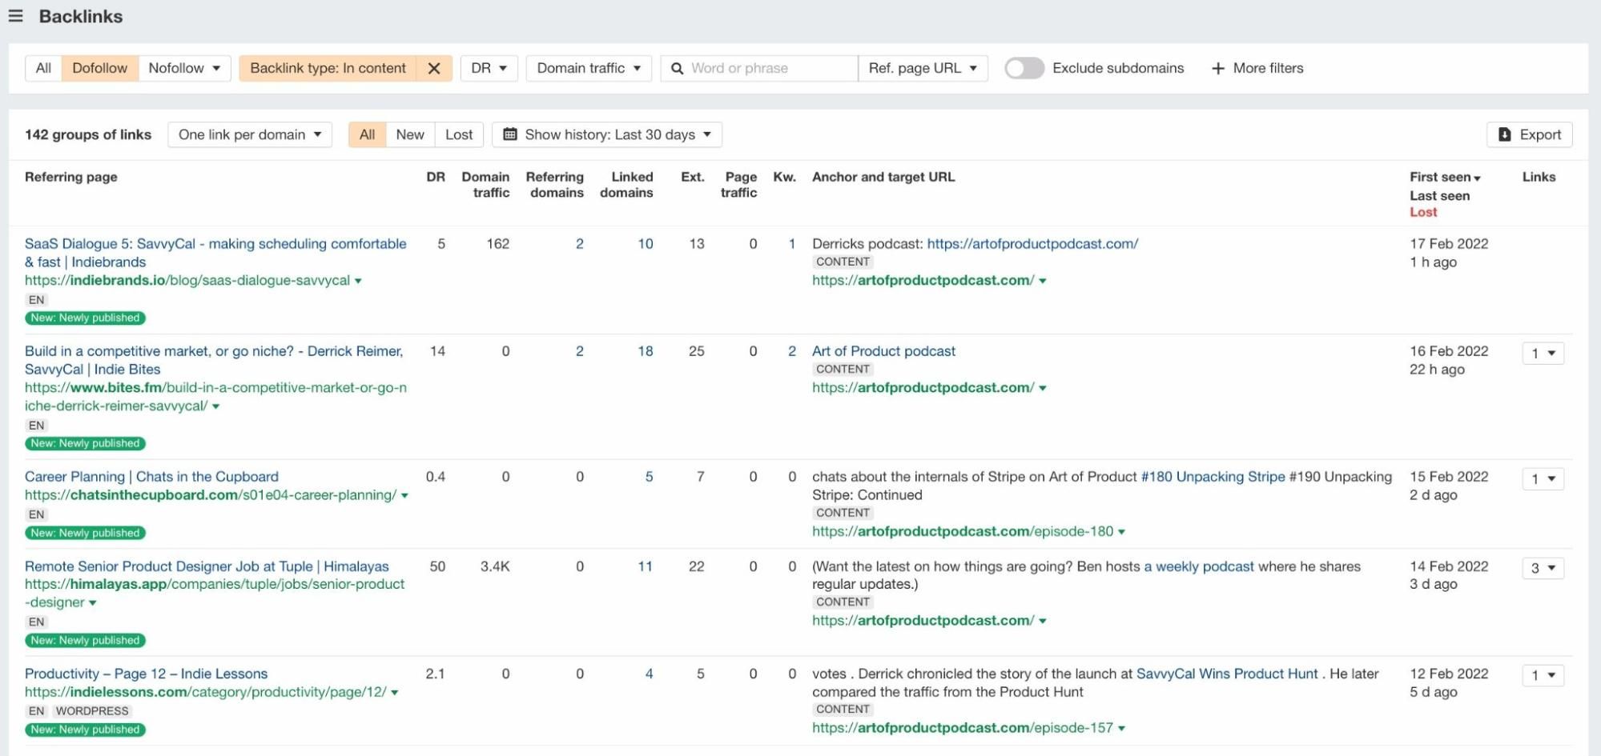
Task: Expand the himalayas.app URL caret
Action: pyautogui.click(x=93, y=603)
